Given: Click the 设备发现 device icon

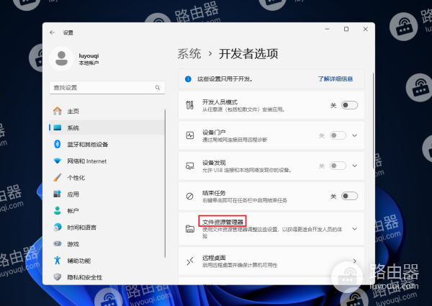Looking at the screenshot, I should (190, 166).
